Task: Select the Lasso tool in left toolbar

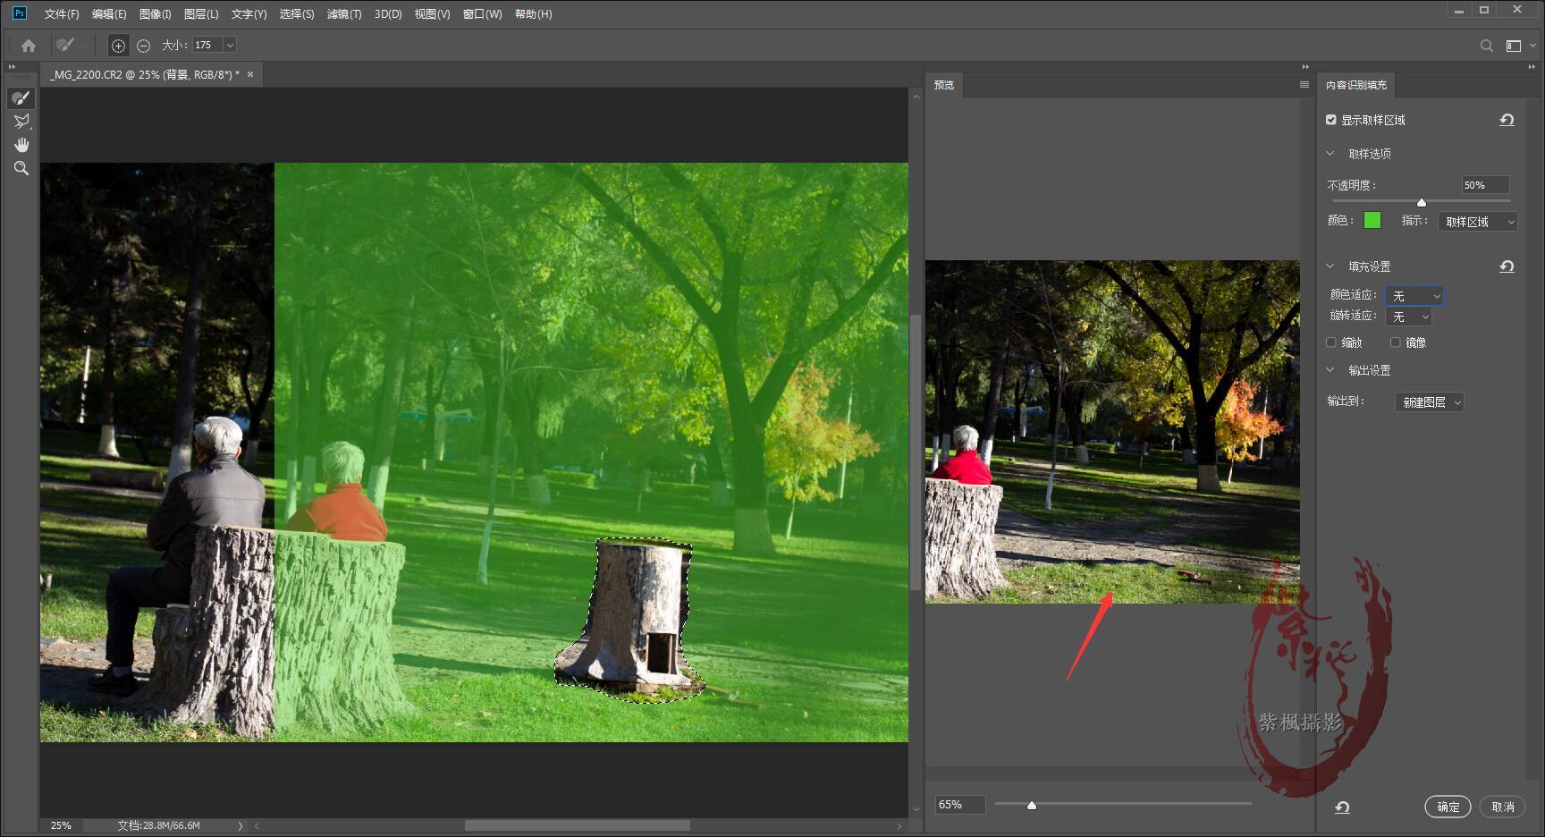Action: pos(21,122)
